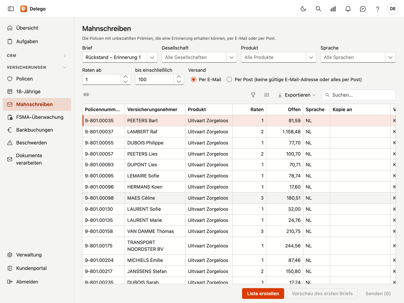
Task: Open Dokumente verarbeiten in the sidebar
Action: tap(37, 159)
